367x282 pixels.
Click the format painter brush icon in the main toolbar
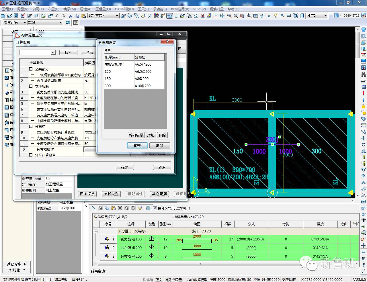point(143,16)
